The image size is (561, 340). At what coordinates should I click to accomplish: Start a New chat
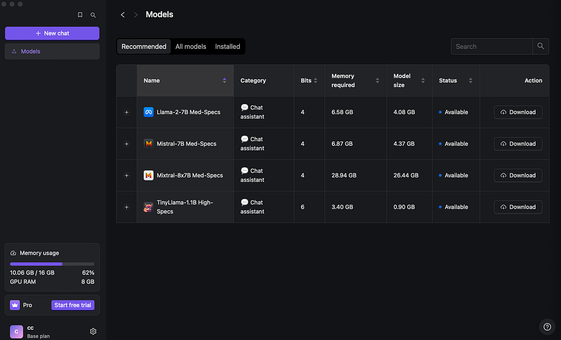point(52,33)
